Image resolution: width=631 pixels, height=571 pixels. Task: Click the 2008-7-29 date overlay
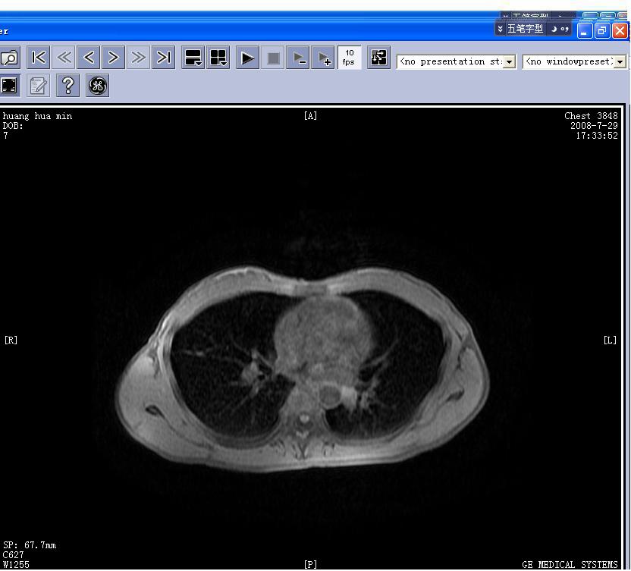(594, 126)
